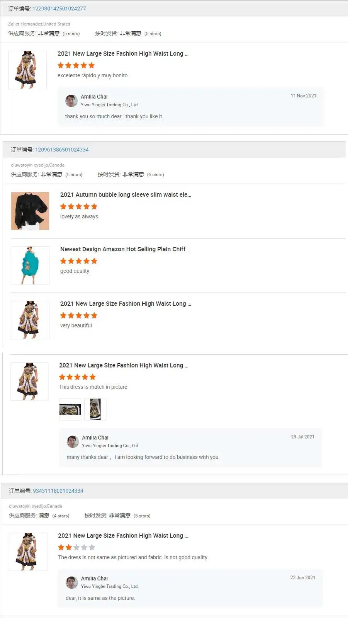The height and width of the screenshot is (618, 348).
Task: Open order number 93431118001024334 link
Action: coord(58,491)
